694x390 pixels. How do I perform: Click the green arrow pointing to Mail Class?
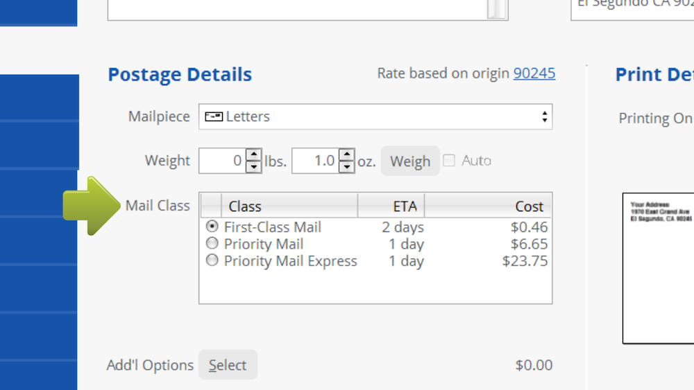(x=92, y=206)
